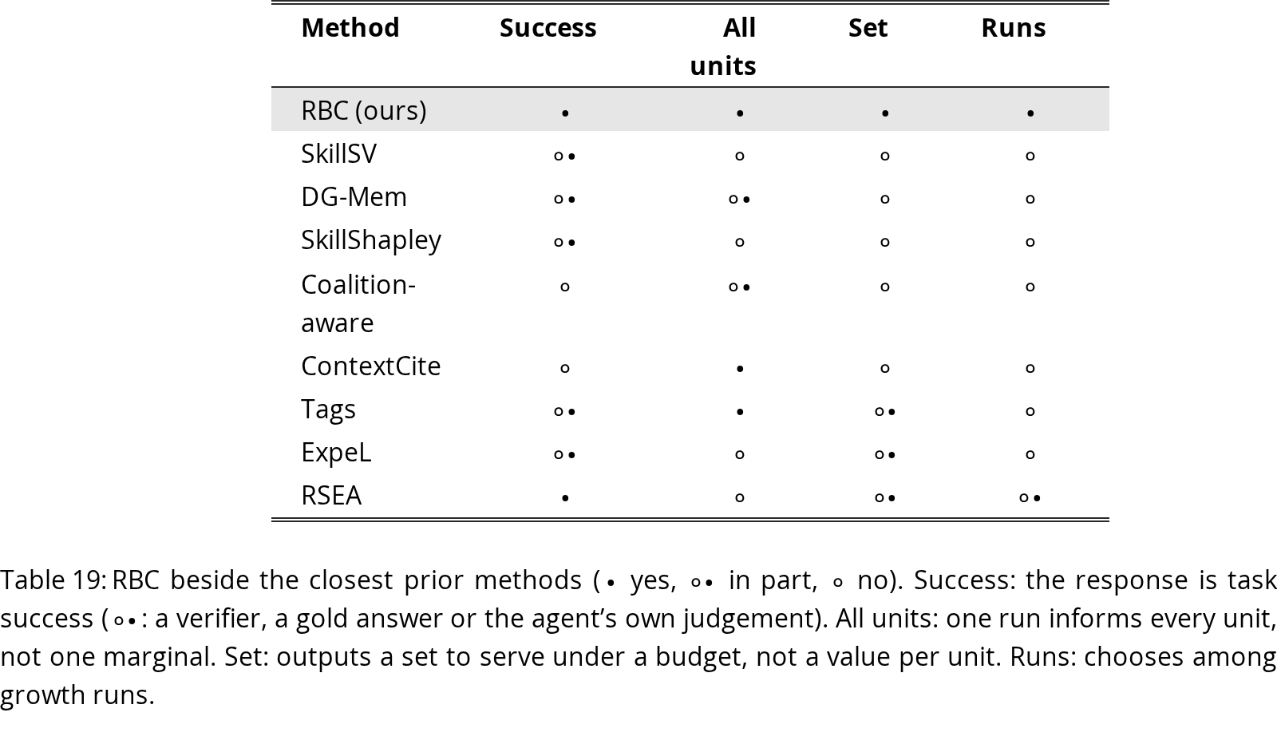Image resolution: width=1277 pixels, height=752 pixels.
Task: Click the filled dot in RBC Success cell
Action: pyautogui.click(x=565, y=113)
